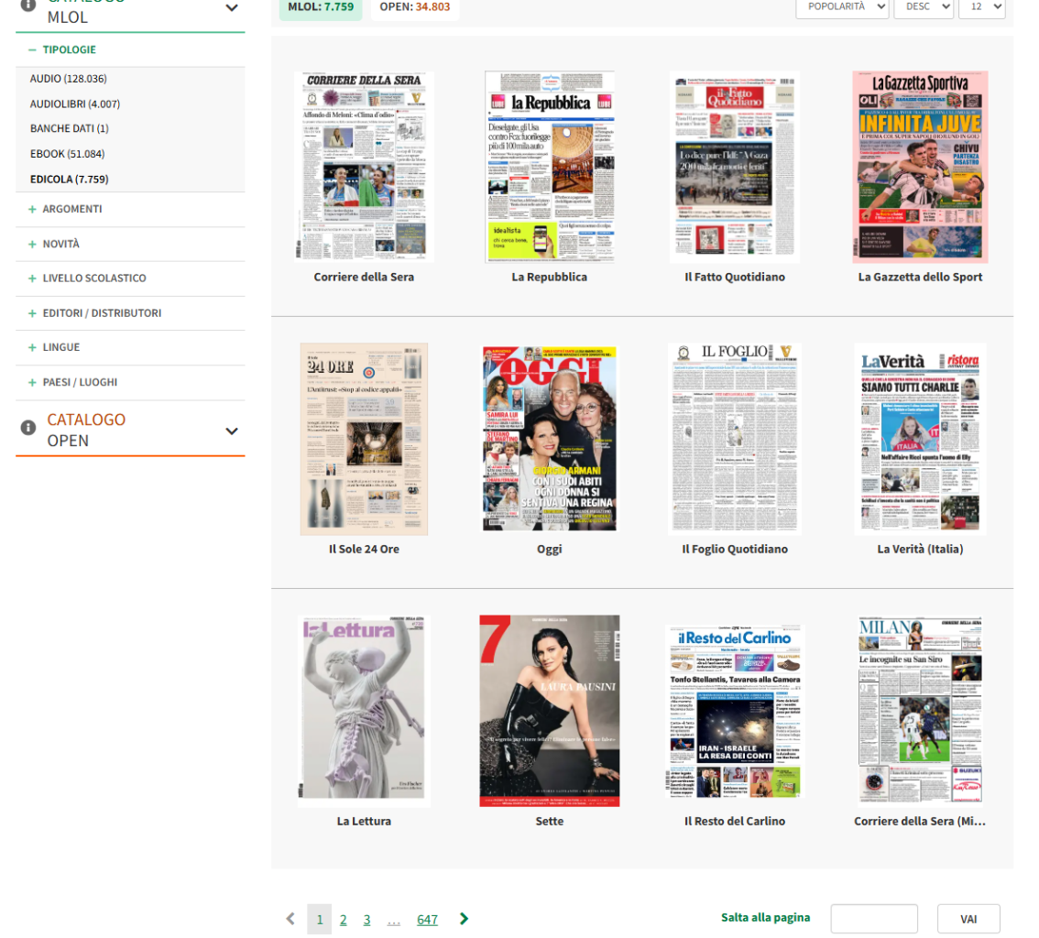Open the La Verità cover
This screenshot has height=938, width=1039.
921,439
